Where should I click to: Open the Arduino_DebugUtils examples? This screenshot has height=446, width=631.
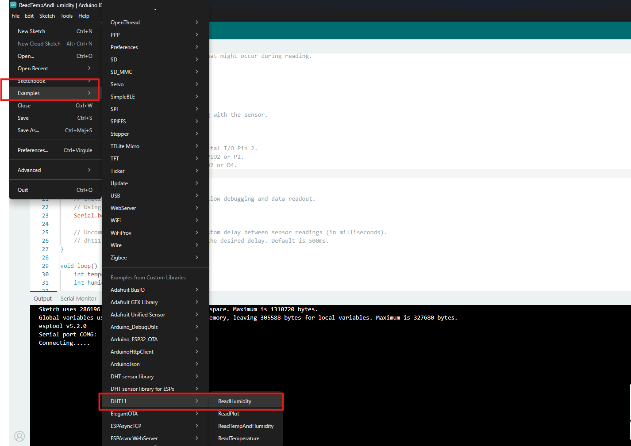[x=155, y=327]
